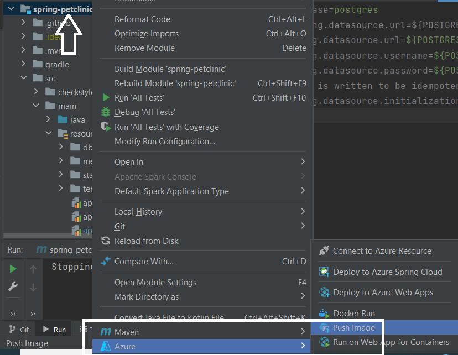The image size is (458, 355).
Task: Select Connect to Azure Resource
Action: tap(384, 251)
